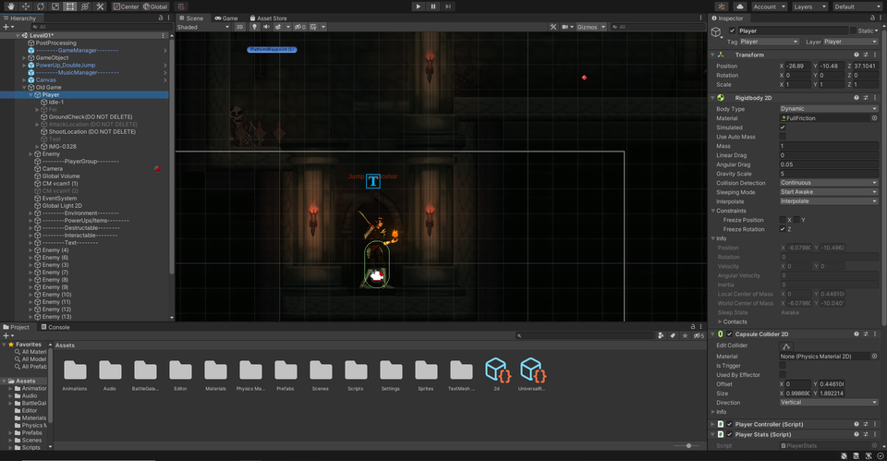Image resolution: width=887 pixels, height=461 pixels.
Task: Open the 2d scripted asset
Action: [498, 374]
